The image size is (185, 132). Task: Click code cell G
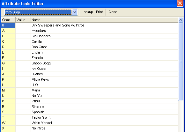click(x=8, y=63)
